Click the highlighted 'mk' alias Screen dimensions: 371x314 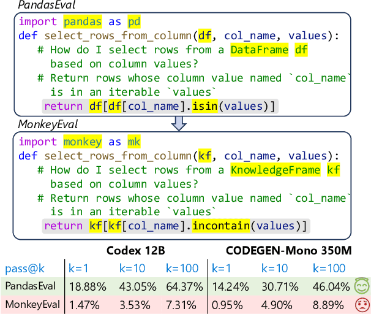[x=133, y=142]
